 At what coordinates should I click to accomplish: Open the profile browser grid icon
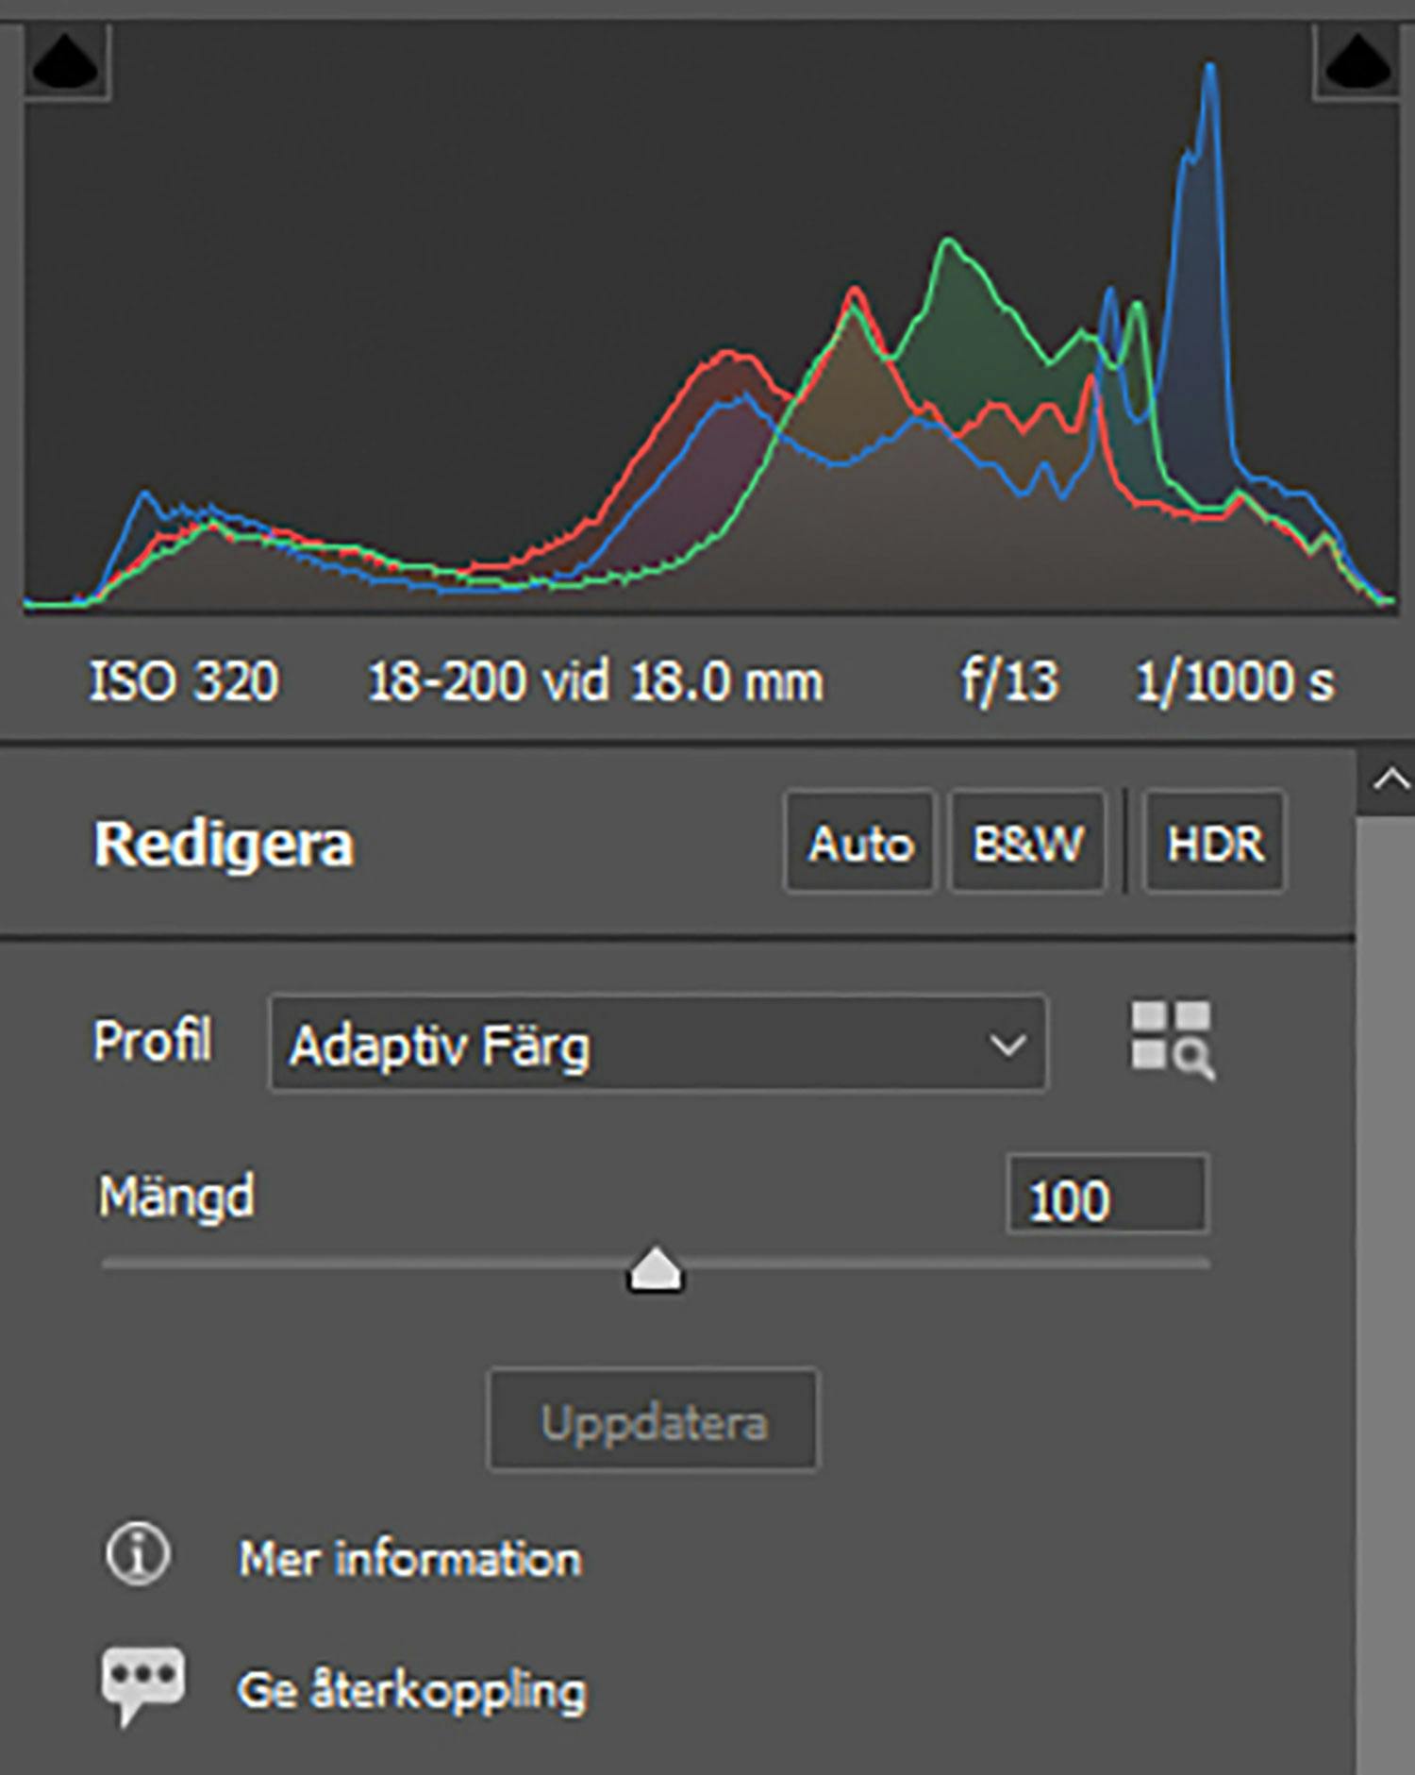[x=1172, y=1040]
